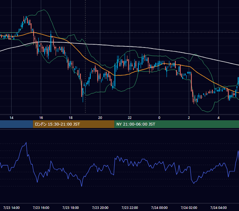Click the blue session bar before ロンドン
This screenshot has width=239, height=211.
[x=17, y=124]
